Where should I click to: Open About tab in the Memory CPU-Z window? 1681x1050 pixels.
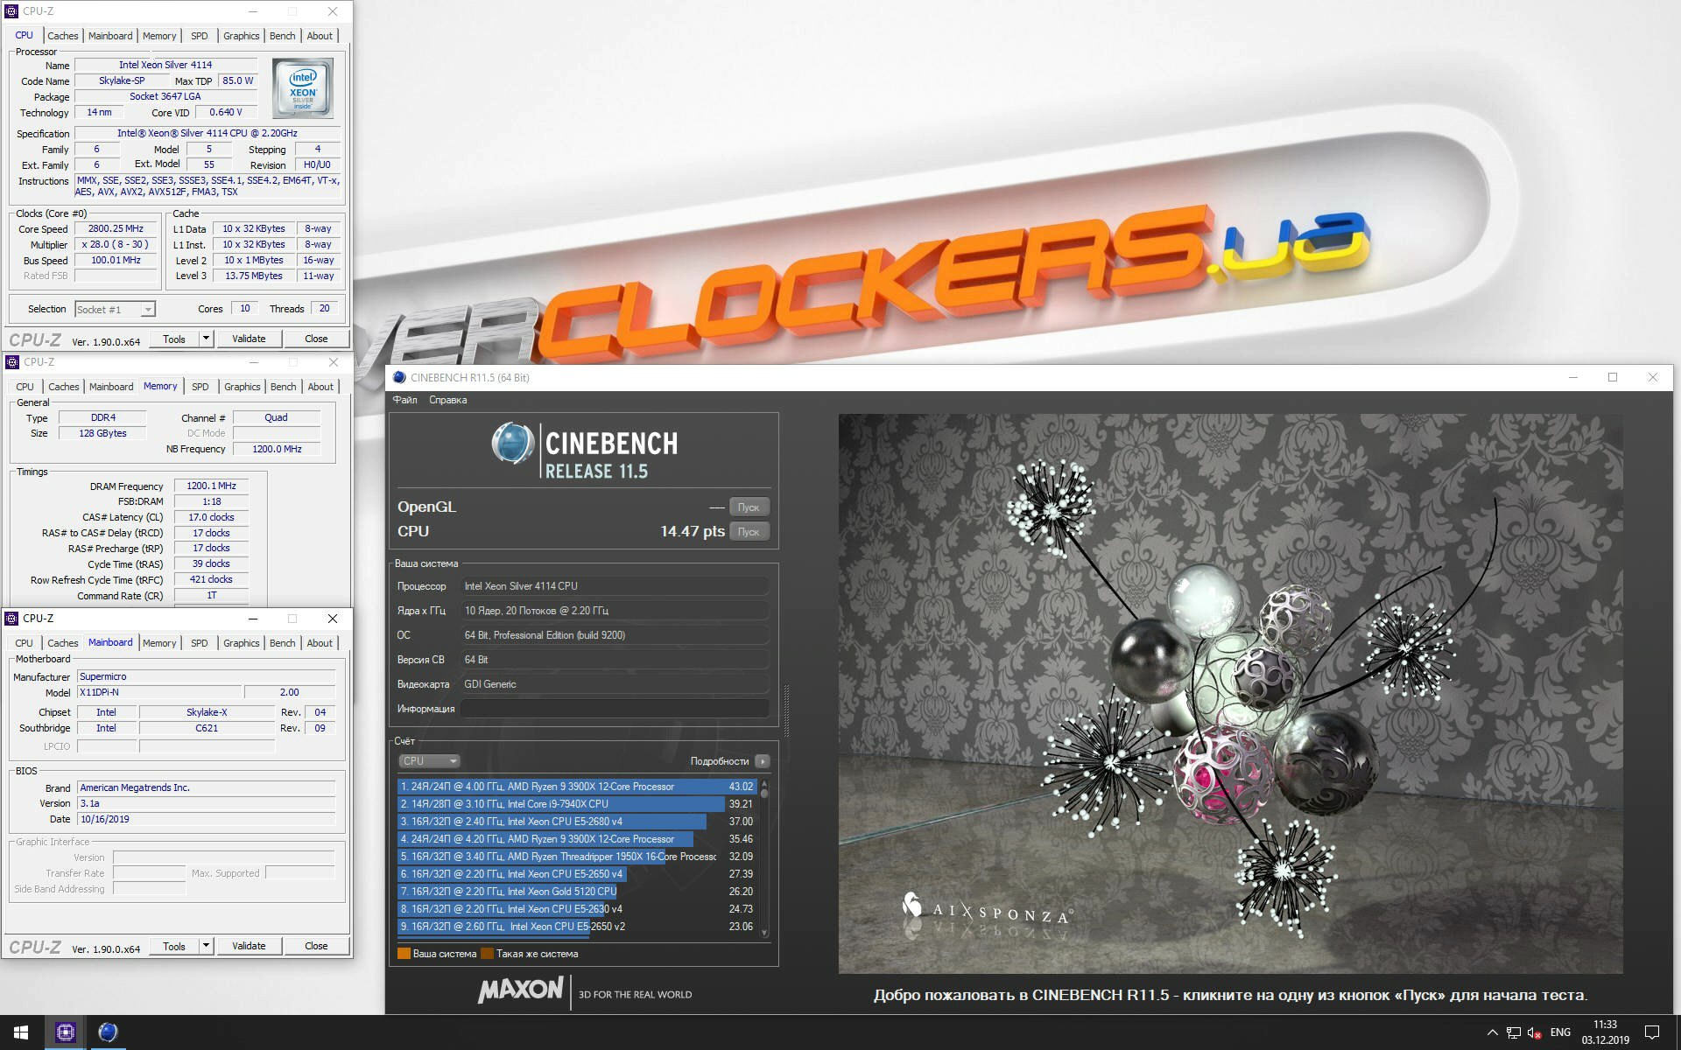pos(320,387)
